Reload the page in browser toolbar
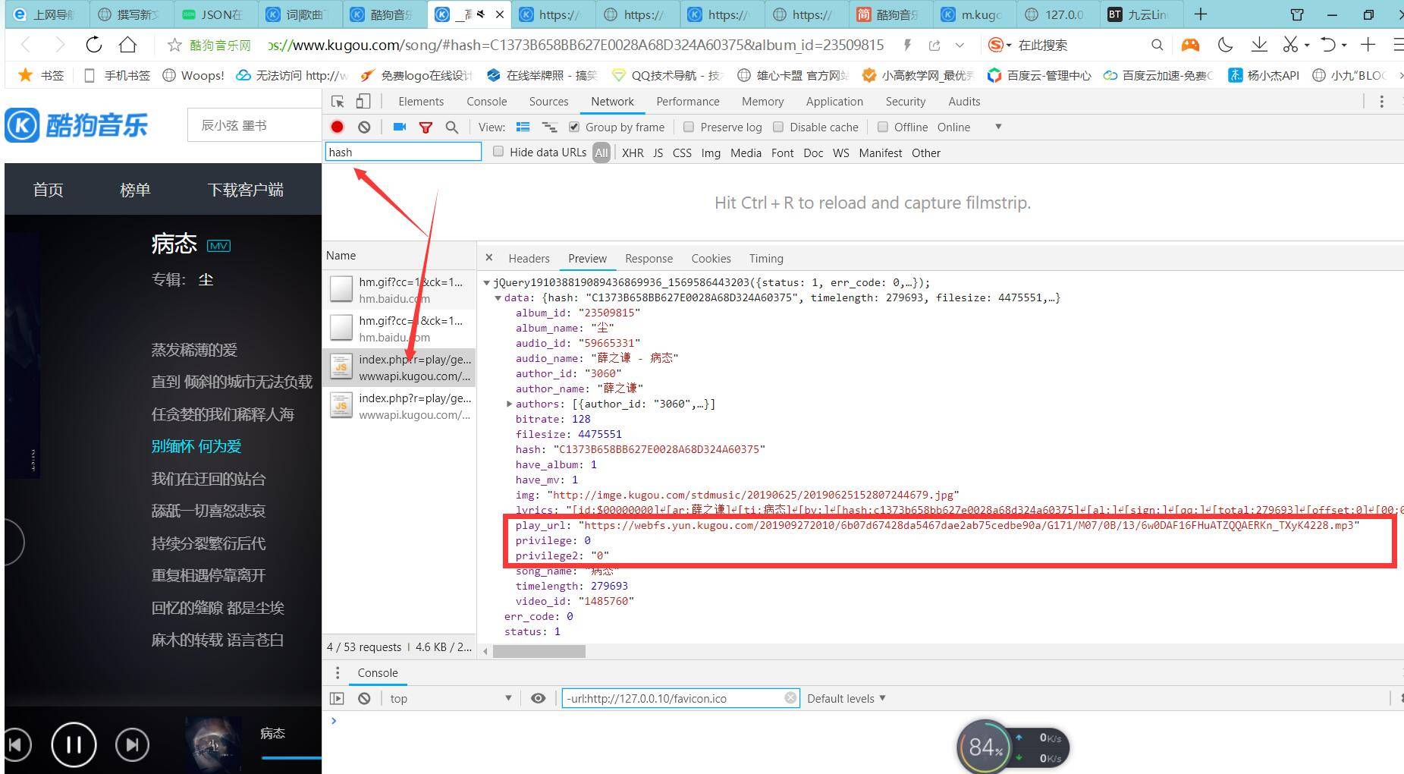Screen dimensions: 1404x774 94,45
